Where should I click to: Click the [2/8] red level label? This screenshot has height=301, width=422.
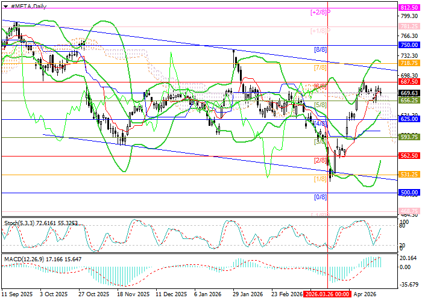[320, 161]
